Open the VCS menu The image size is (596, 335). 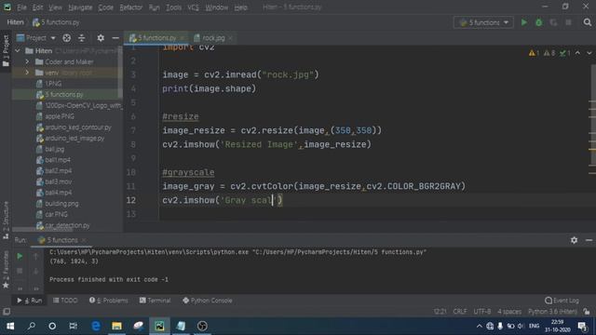[x=193, y=7]
